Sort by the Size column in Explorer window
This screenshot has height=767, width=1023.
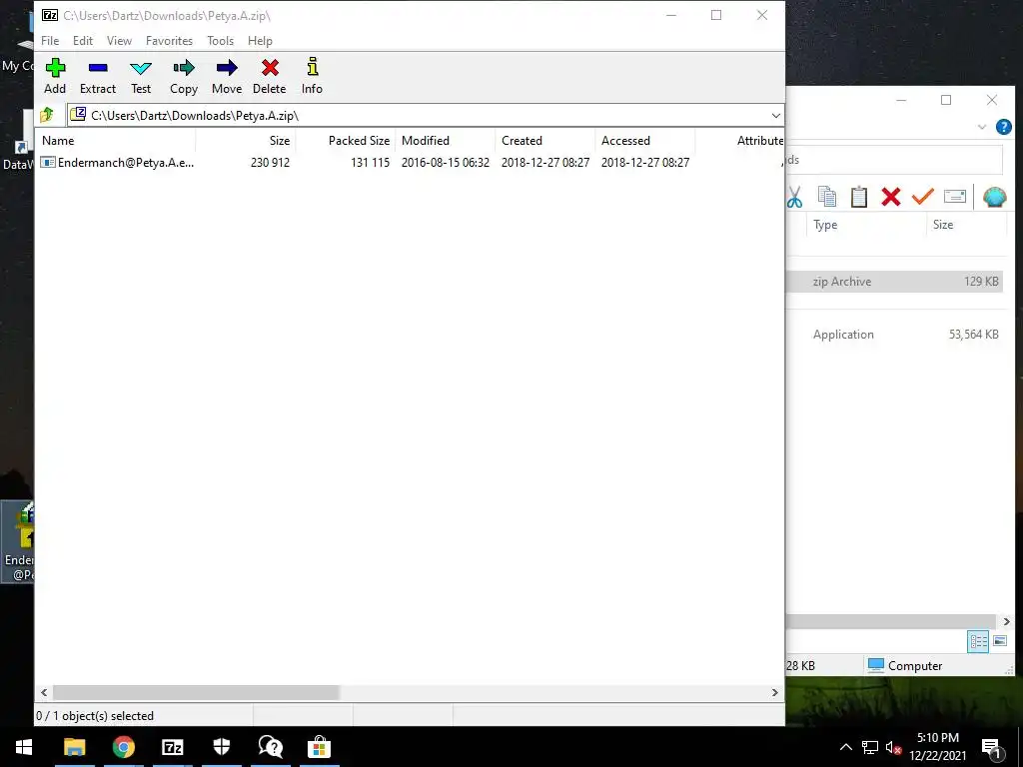(x=966, y=225)
